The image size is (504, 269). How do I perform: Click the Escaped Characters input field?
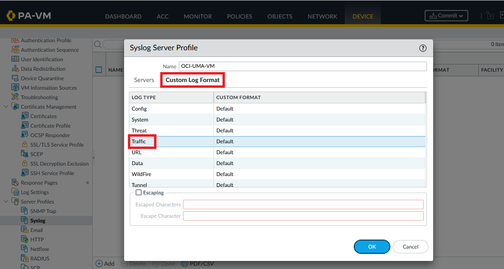click(303, 204)
